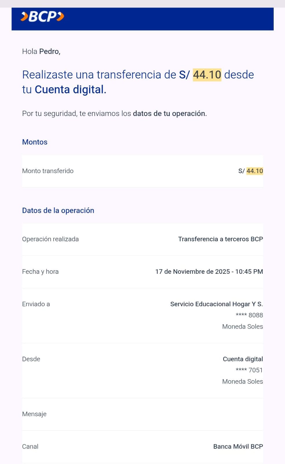Click the bold "datos de tu operación" text
Image resolution: width=285 pixels, height=464 pixels.
coord(169,114)
